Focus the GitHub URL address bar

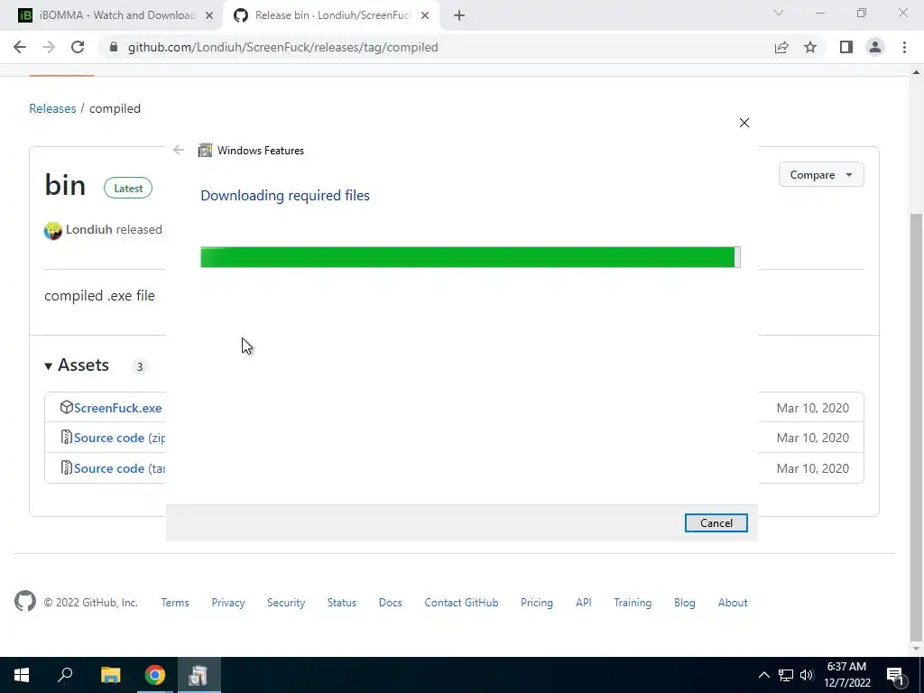282,47
